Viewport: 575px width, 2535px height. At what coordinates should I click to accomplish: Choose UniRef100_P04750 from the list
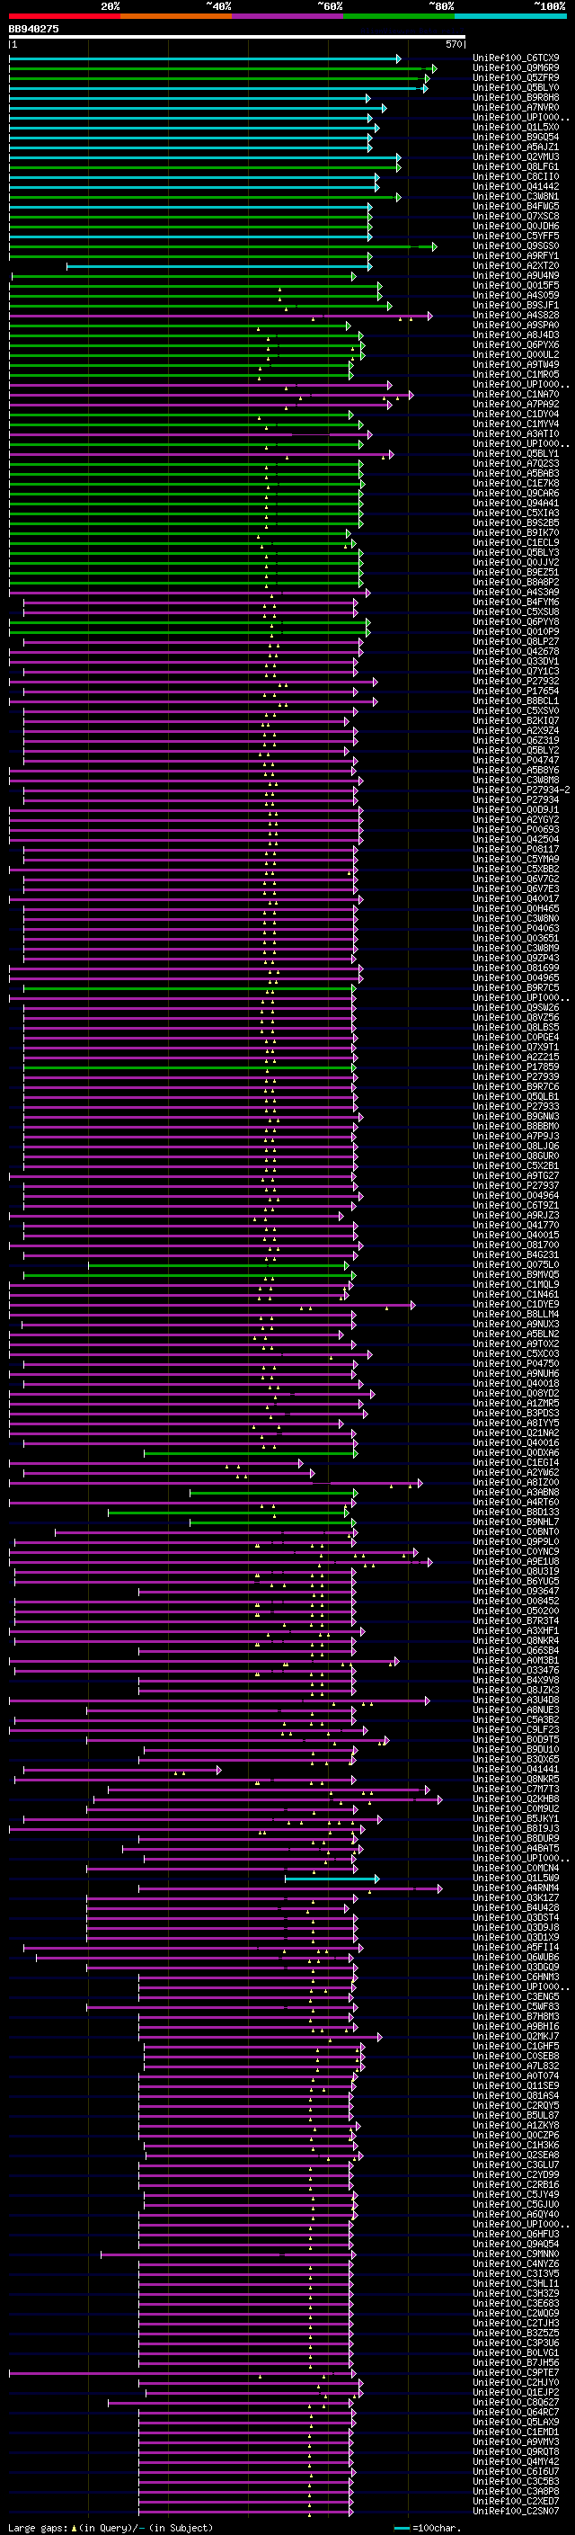(516, 1364)
